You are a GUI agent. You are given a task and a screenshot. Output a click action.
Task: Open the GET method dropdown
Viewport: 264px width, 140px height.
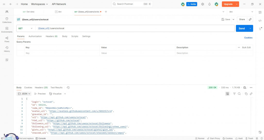pos(25,28)
